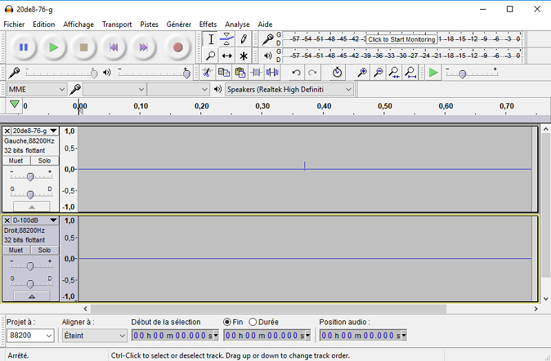Mute the D-100dB track
This screenshot has width=551, height=361.
pos(16,250)
